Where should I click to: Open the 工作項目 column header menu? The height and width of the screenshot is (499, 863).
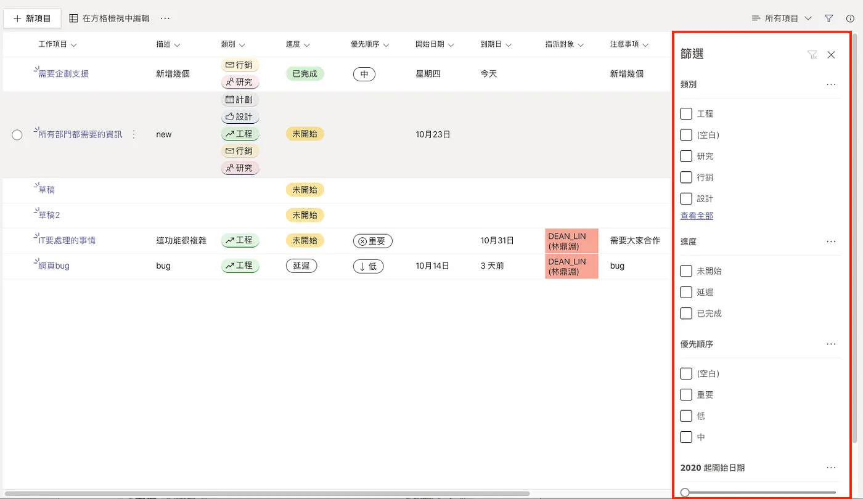click(57, 45)
